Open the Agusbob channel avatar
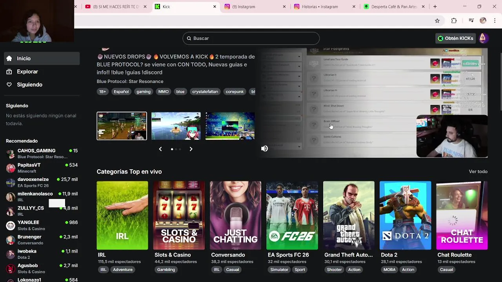 pyautogui.click(x=11, y=269)
